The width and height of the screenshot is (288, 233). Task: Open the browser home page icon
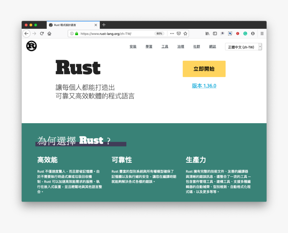pos(50,33)
